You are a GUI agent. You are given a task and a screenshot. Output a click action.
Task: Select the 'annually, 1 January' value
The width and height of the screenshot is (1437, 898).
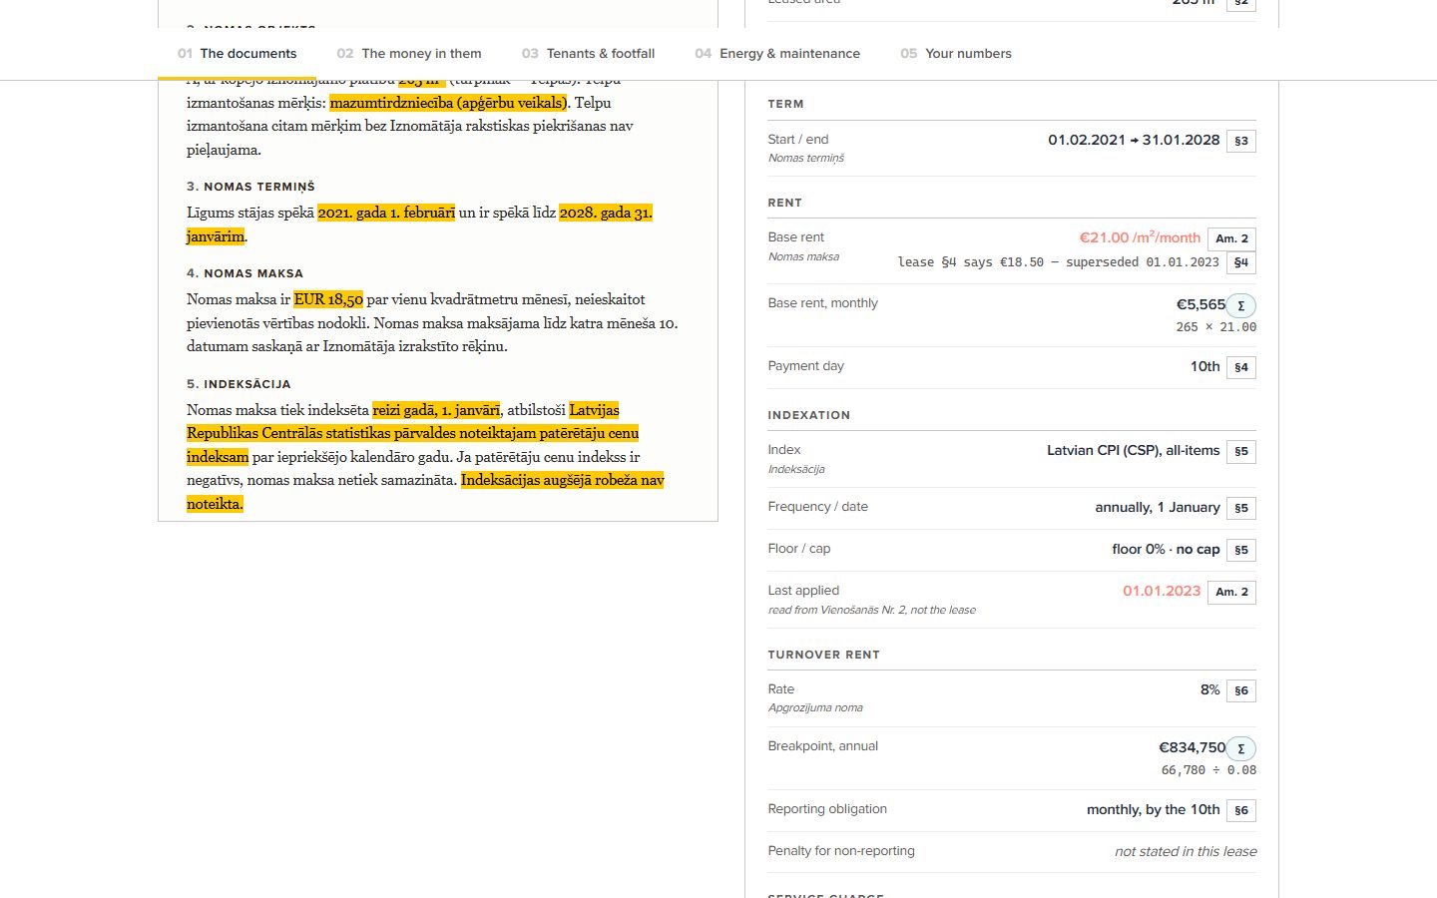[x=1158, y=507]
